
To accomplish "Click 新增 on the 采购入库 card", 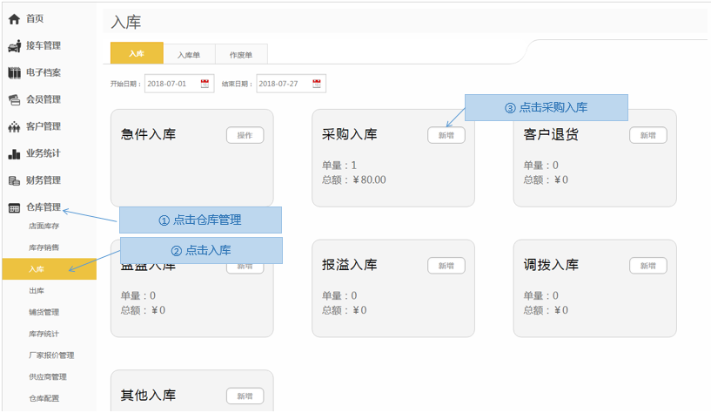I will (446, 135).
